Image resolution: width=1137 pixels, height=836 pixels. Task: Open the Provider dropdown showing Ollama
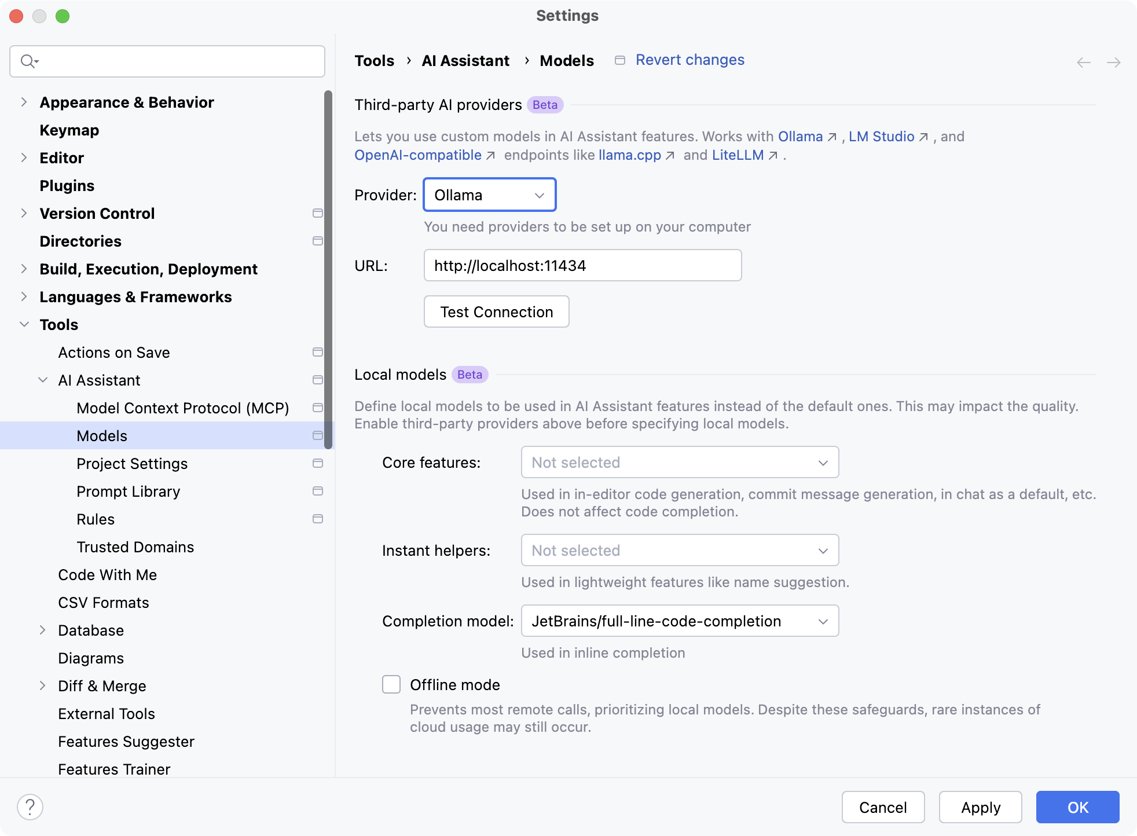[490, 195]
